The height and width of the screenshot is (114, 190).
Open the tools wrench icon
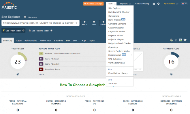185,40
